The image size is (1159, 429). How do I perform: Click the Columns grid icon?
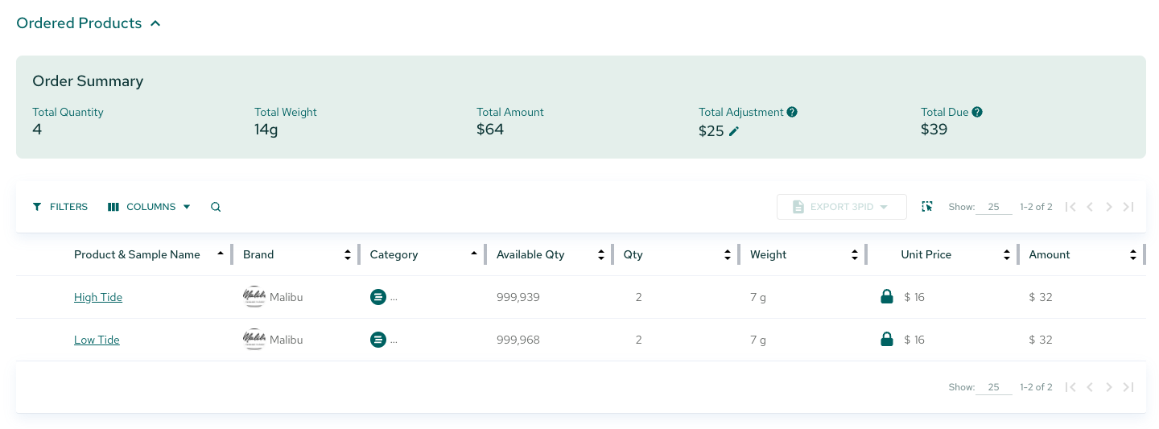coord(113,207)
